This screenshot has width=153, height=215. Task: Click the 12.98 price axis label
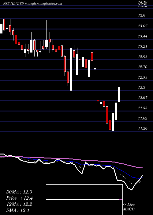pyautogui.click(x=143, y=57)
